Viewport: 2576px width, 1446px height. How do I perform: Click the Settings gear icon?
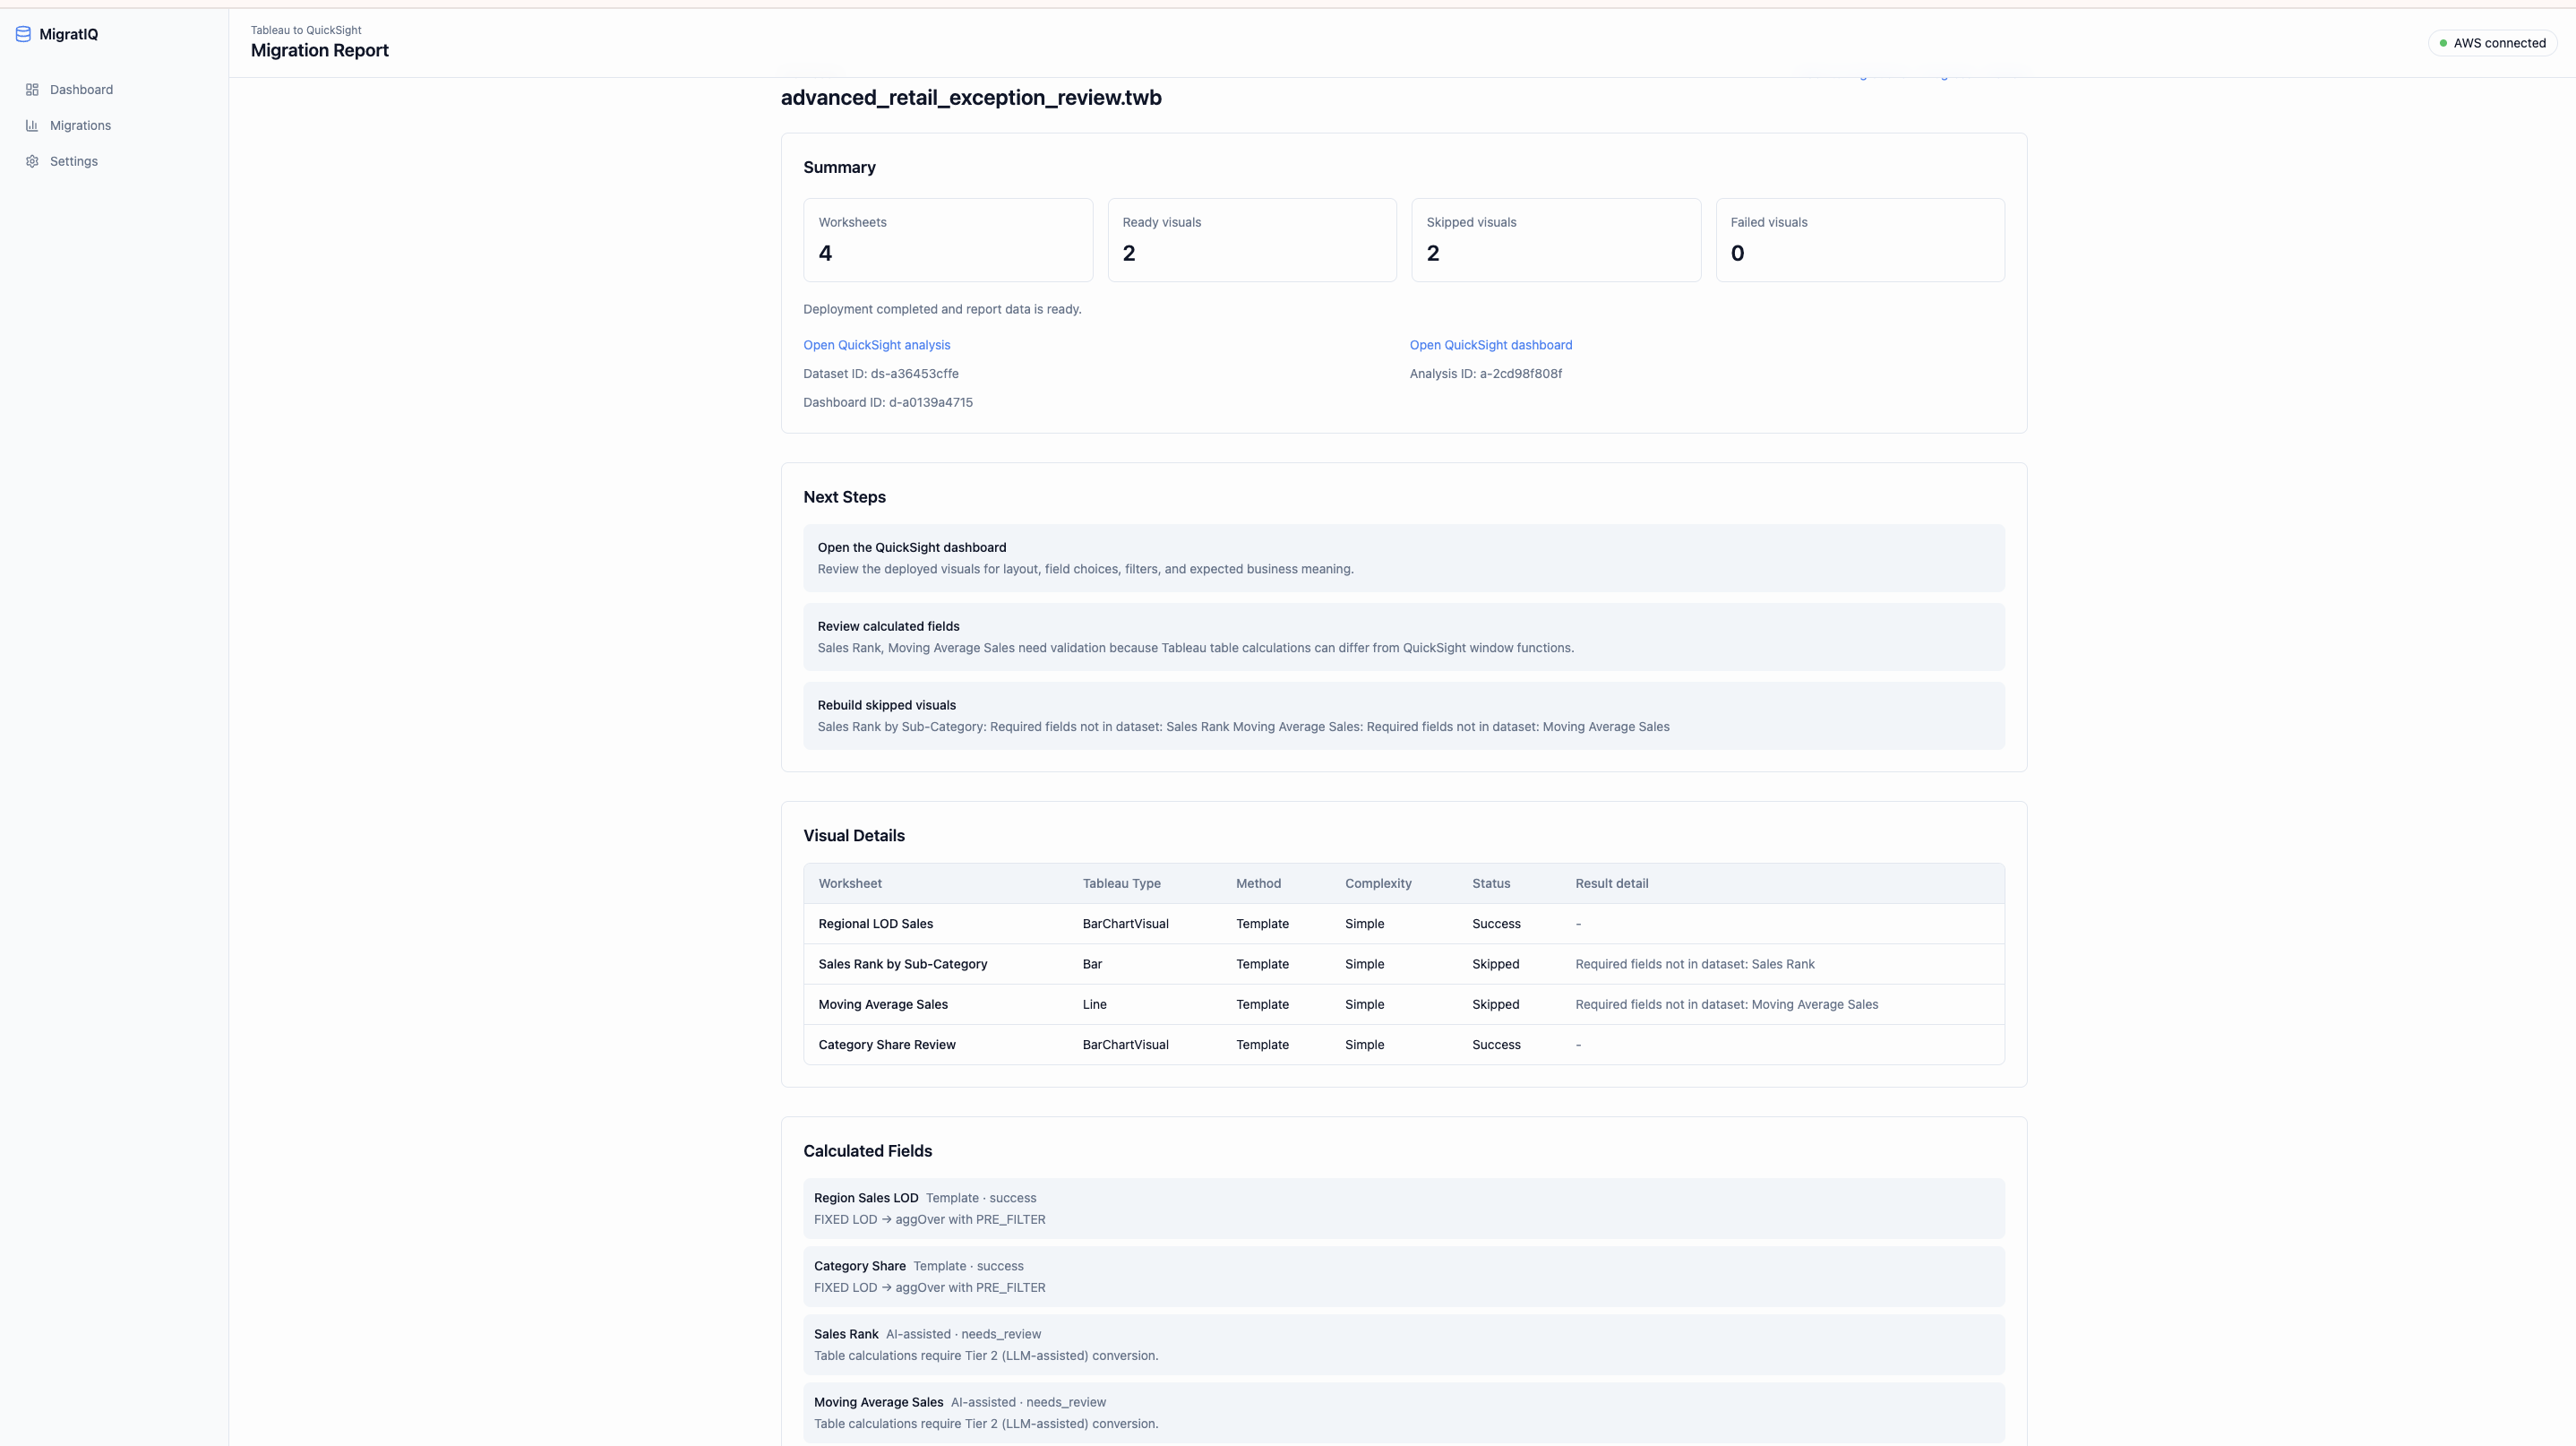[32, 162]
